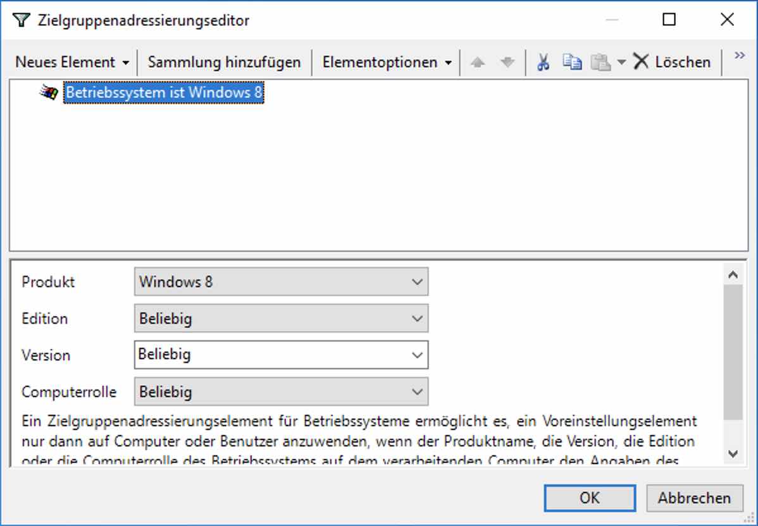The width and height of the screenshot is (758, 526).
Task: Click the Computerrolle label
Action: 69,392
